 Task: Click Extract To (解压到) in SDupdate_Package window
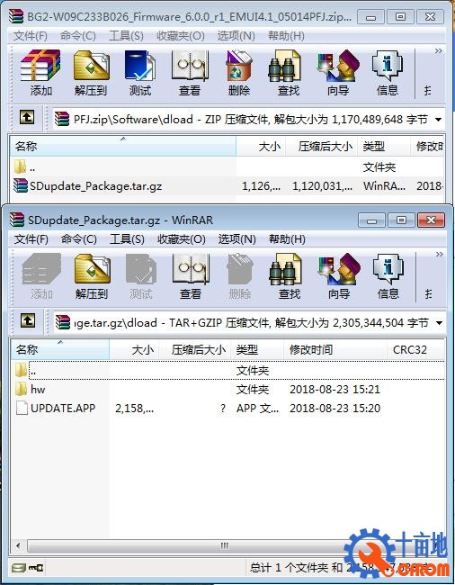pyautogui.click(x=92, y=276)
